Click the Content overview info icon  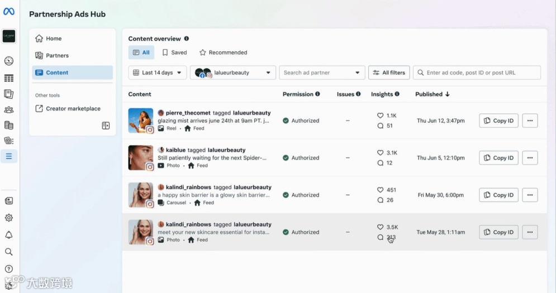(187, 39)
